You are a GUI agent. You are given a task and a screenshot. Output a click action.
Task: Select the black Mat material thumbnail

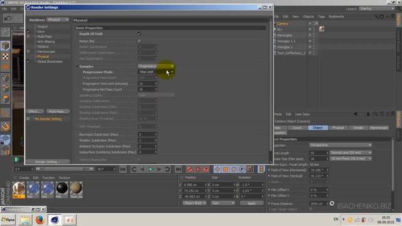click(62, 190)
